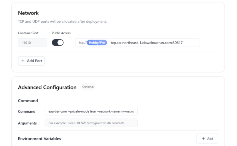Click the plus icon in the Environment Variables Add button

tap(203, 138)
